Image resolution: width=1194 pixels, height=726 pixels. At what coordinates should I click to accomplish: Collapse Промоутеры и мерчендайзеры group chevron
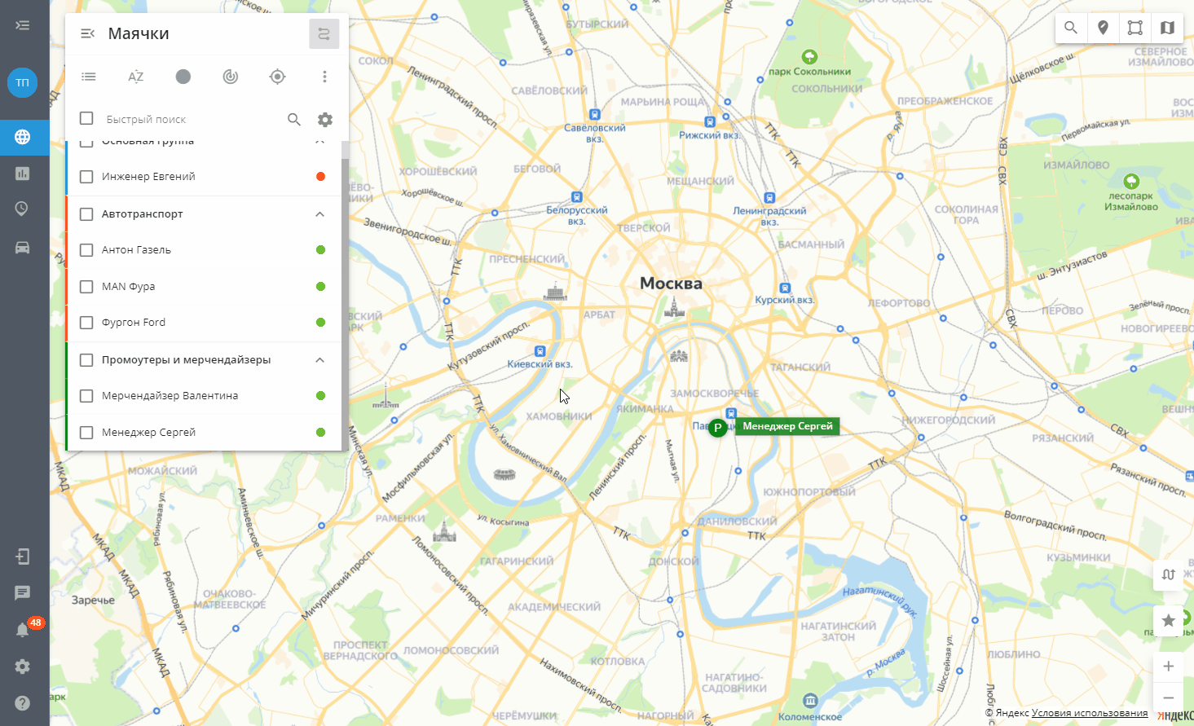point(320,360)
